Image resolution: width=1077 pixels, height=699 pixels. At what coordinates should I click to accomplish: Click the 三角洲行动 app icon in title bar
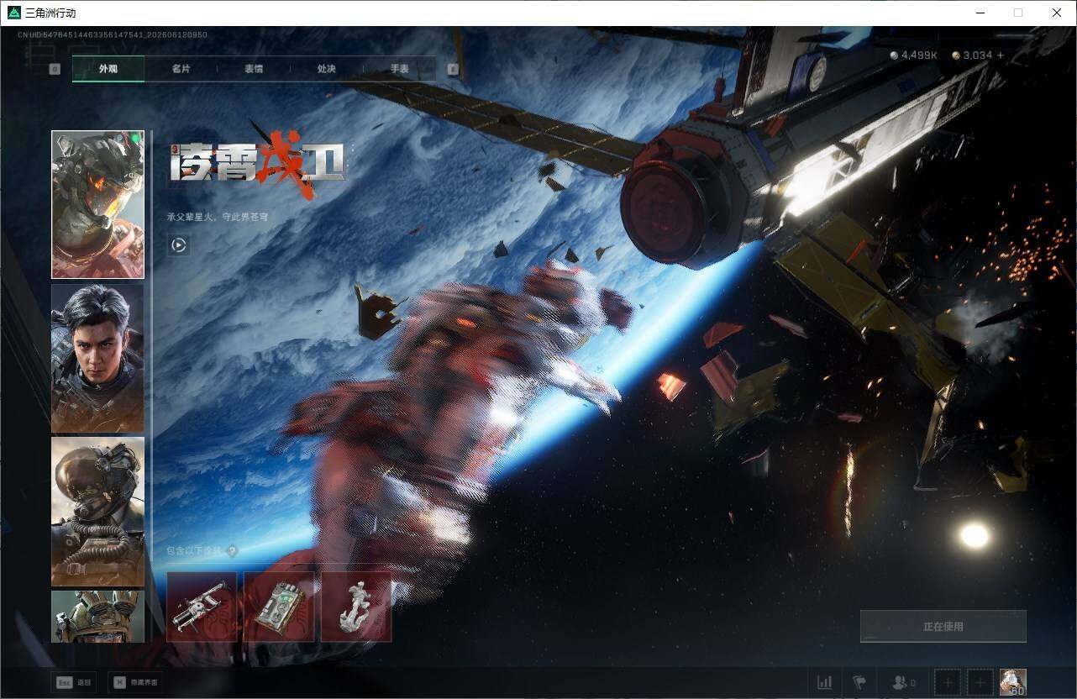[x=13, y=13]
